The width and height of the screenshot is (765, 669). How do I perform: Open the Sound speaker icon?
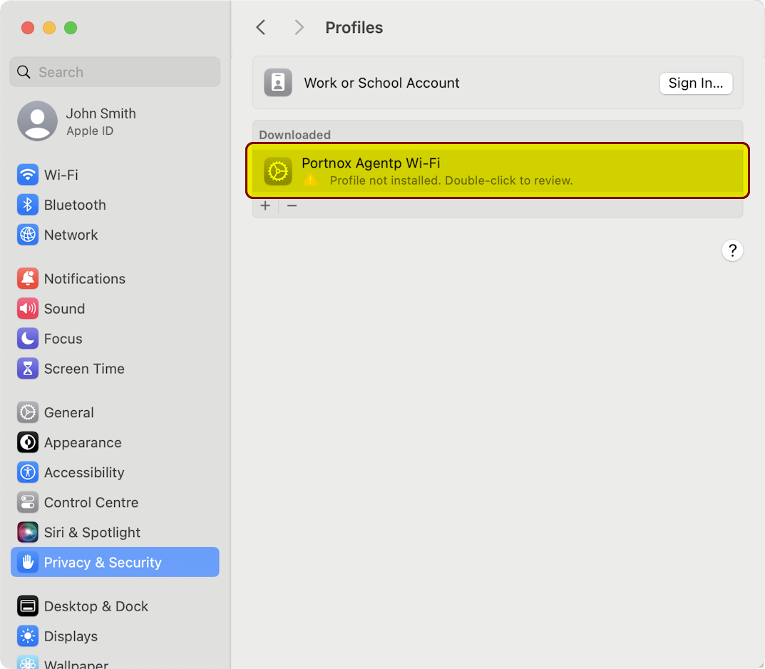click(x=28, y=308)
